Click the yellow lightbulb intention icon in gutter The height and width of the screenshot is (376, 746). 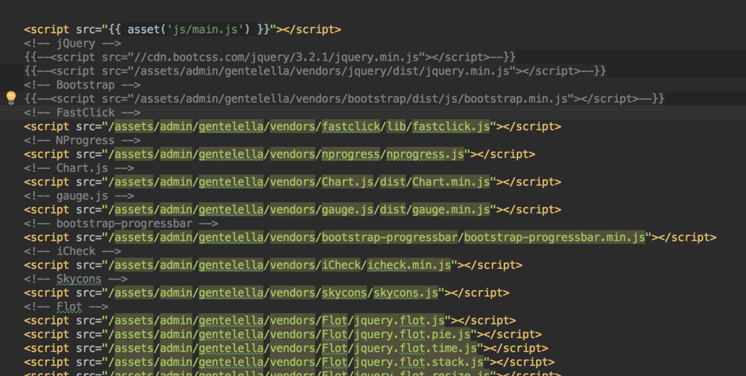coord(11,98)
